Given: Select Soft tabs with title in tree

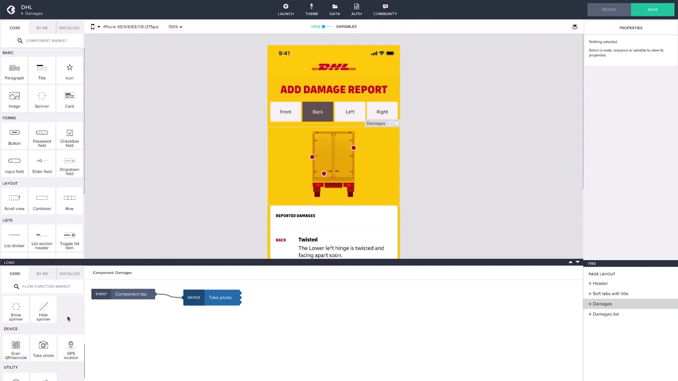Looking at the screenshot, I should tap(610, 294).
